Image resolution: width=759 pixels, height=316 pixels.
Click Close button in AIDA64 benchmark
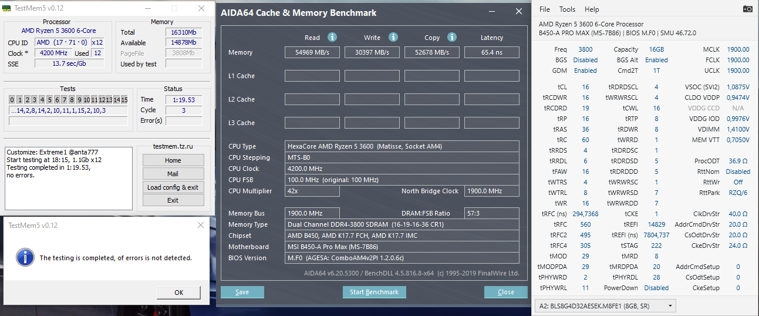coord(506,292)
